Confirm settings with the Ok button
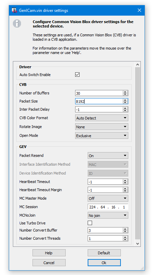Image resolution: width=153 pixels, height=275 pixels. coord(104,263)
